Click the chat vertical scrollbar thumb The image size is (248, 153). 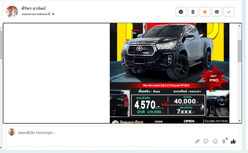239,51
